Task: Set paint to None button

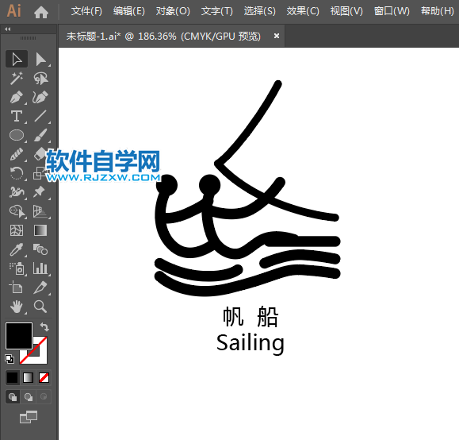Action: coord(44,377)
